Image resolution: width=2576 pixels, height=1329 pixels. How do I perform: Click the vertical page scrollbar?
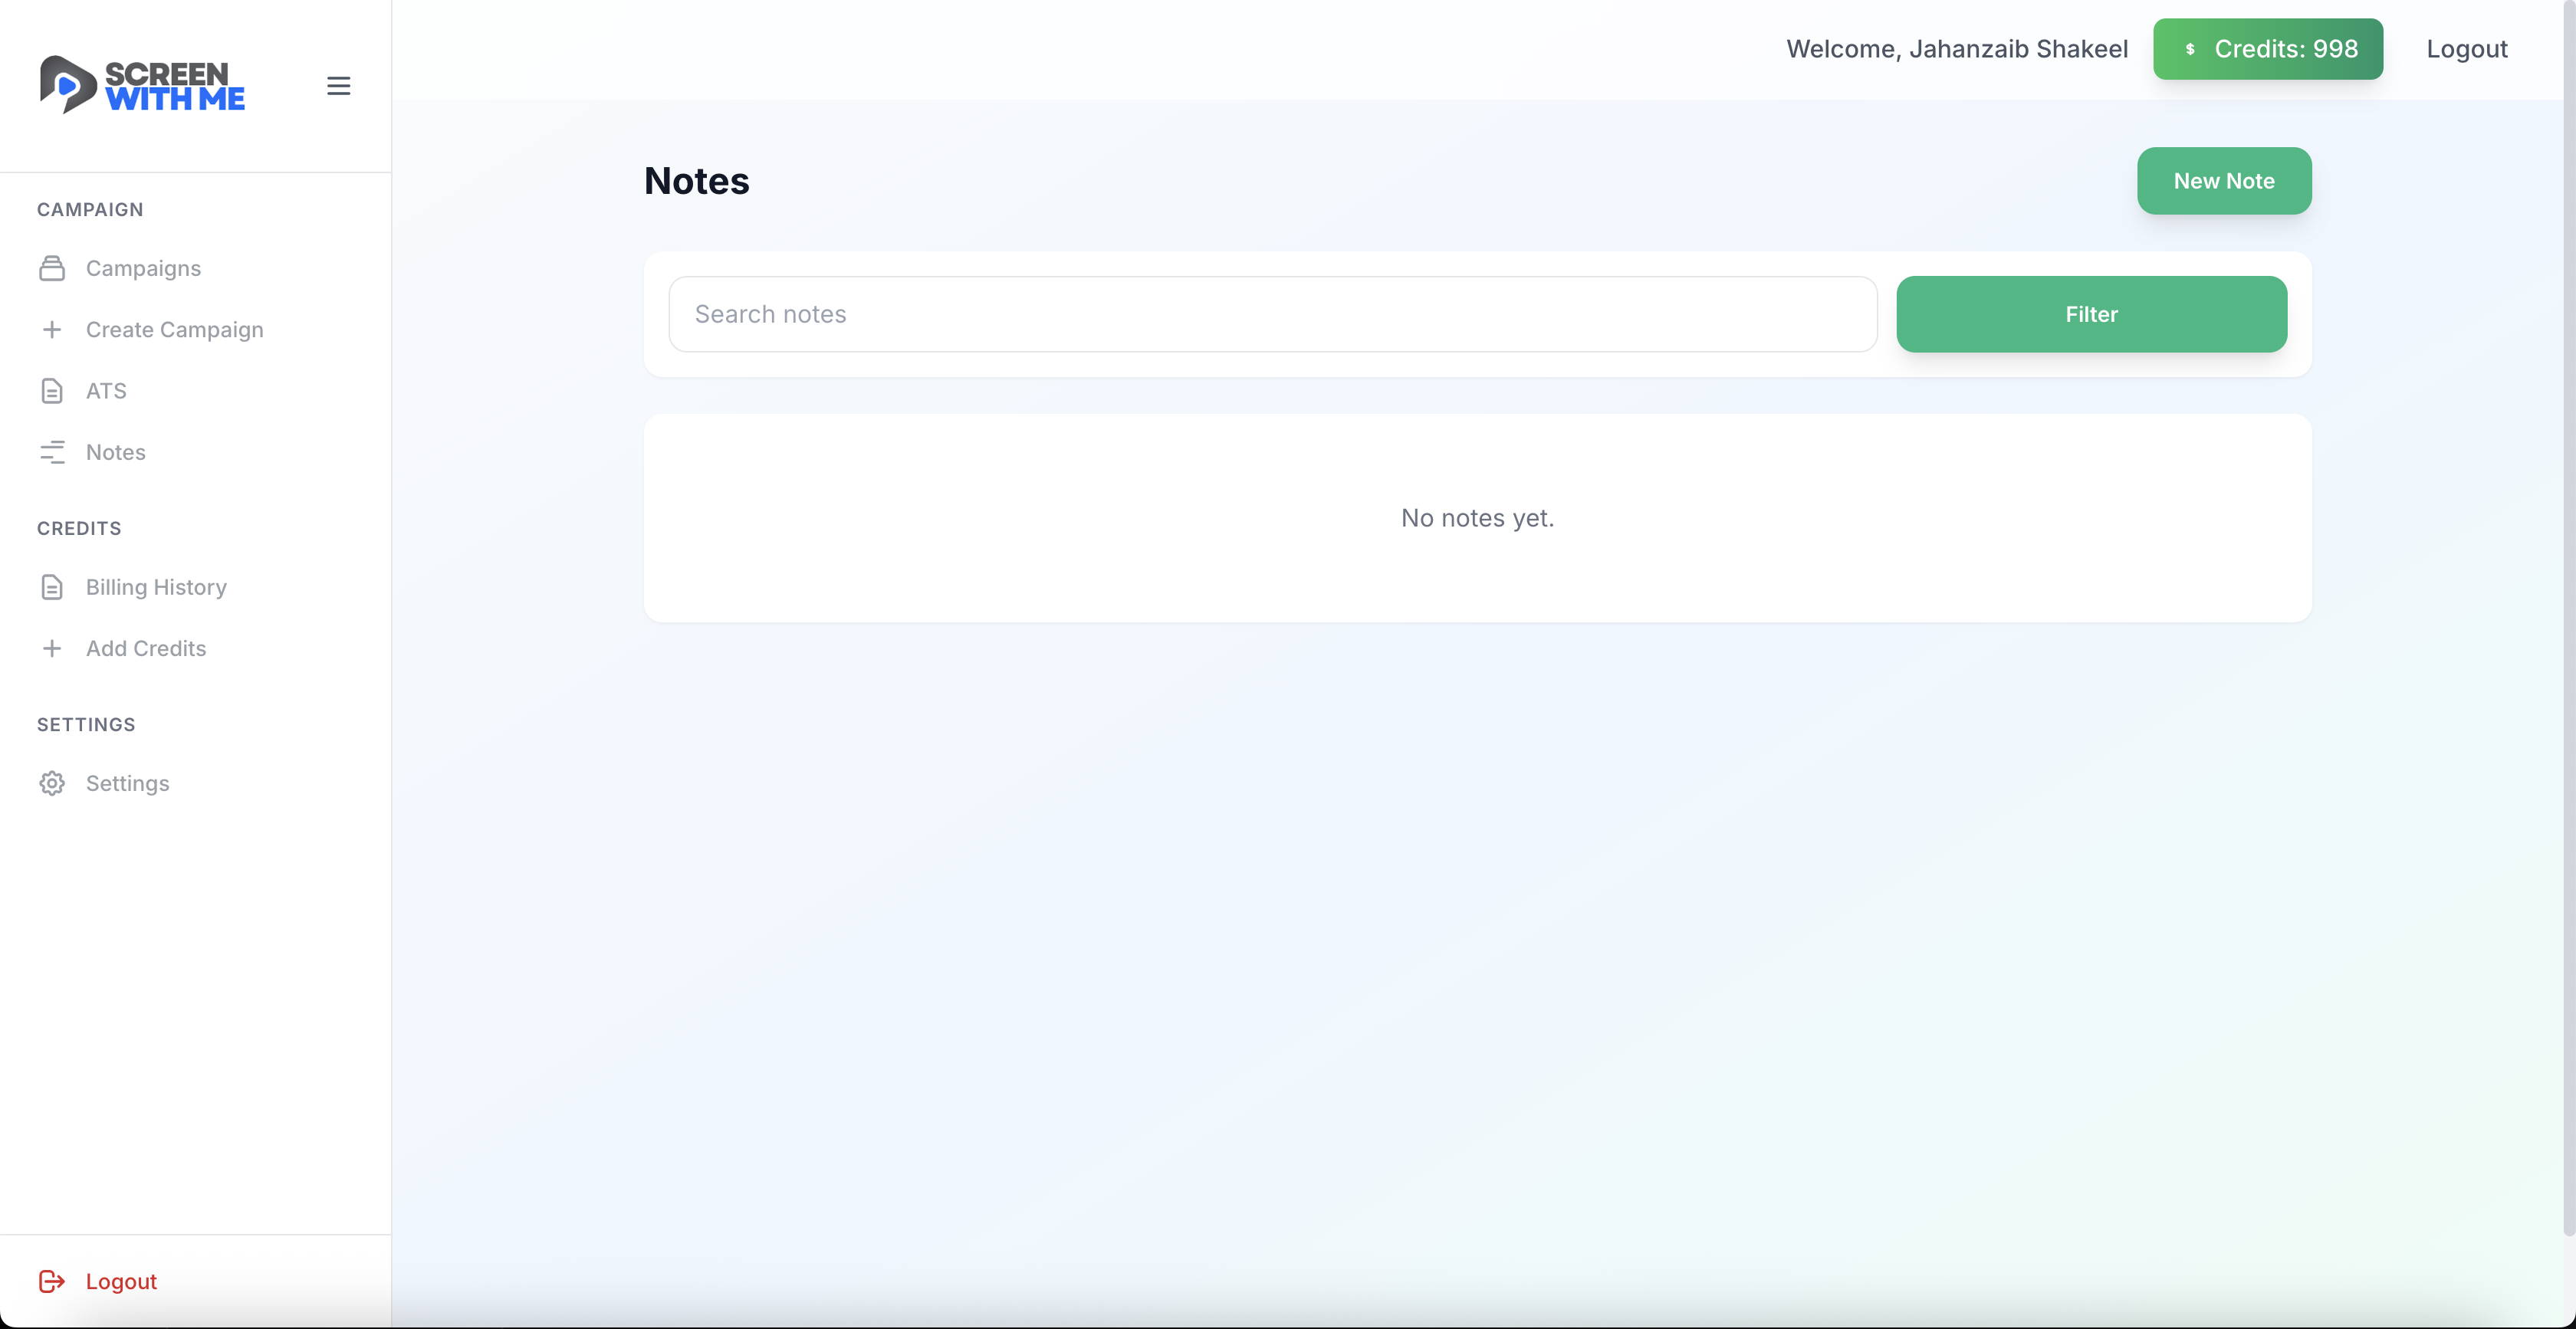point(2568,620)
